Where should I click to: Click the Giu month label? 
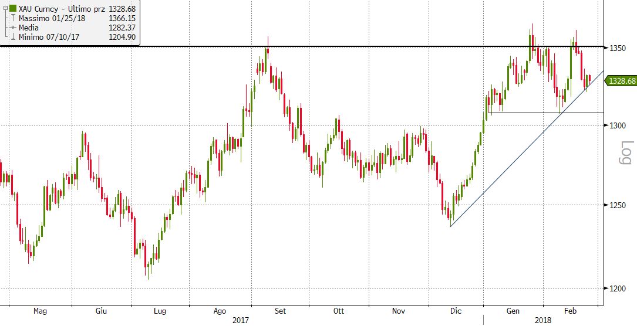(101, 311)
